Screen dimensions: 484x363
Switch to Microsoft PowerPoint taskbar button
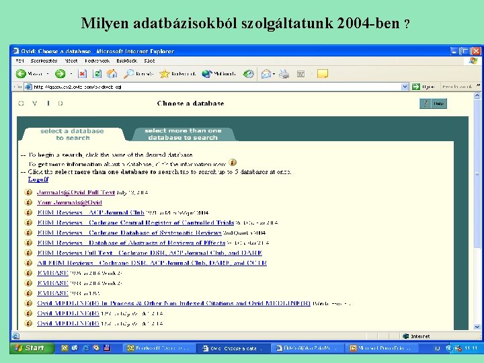382,348
